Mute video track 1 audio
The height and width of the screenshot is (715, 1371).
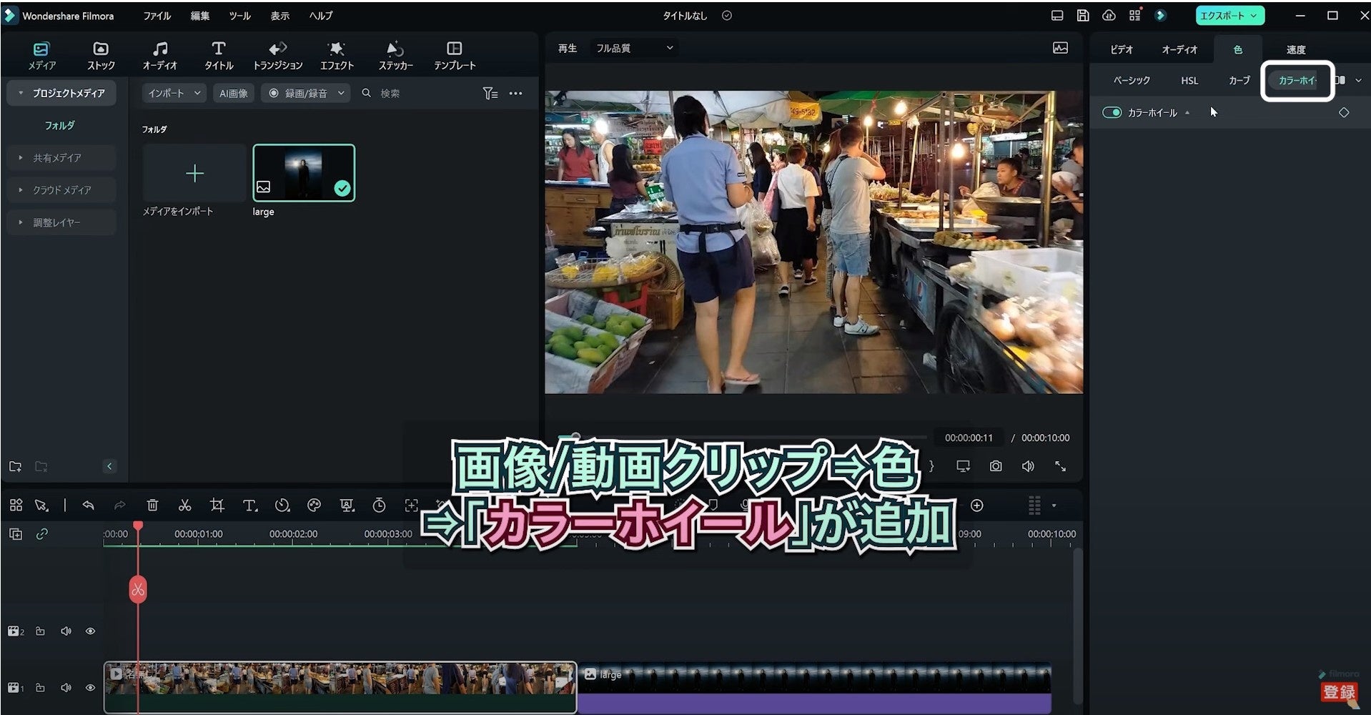tap(66, 688)
